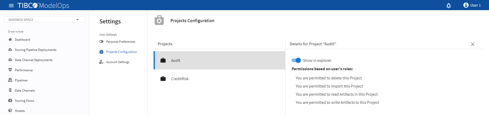Viewport: 489px width, 115px height.
Task: Open Personal Preferences settings
Action: point(120,42)
